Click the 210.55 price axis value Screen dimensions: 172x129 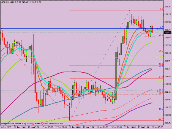click(x=168, y=115)
